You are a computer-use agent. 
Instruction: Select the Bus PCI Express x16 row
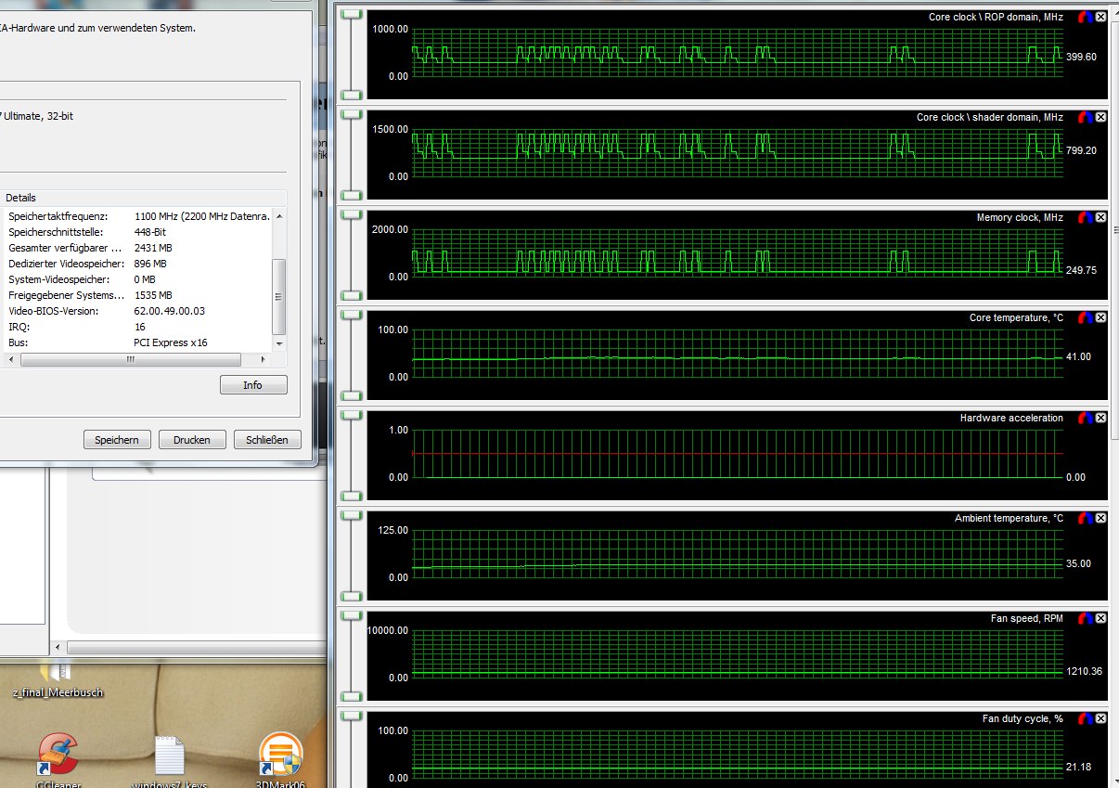coord(136,342)
